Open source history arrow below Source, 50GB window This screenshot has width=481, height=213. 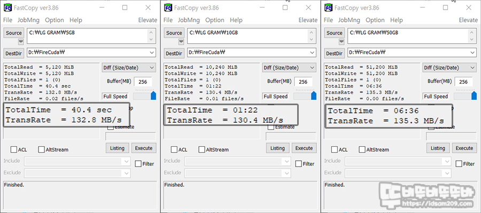[x=342, y=42]
